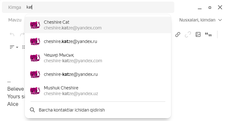Click the undo arrow icon
The height and width of the screenshot is (121, 228).
coord(12,34)
